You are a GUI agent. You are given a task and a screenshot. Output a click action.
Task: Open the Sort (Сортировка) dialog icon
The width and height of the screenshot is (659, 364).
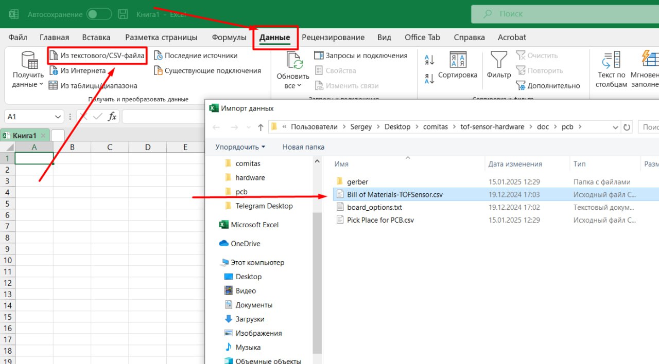click(x=457, y=60)
